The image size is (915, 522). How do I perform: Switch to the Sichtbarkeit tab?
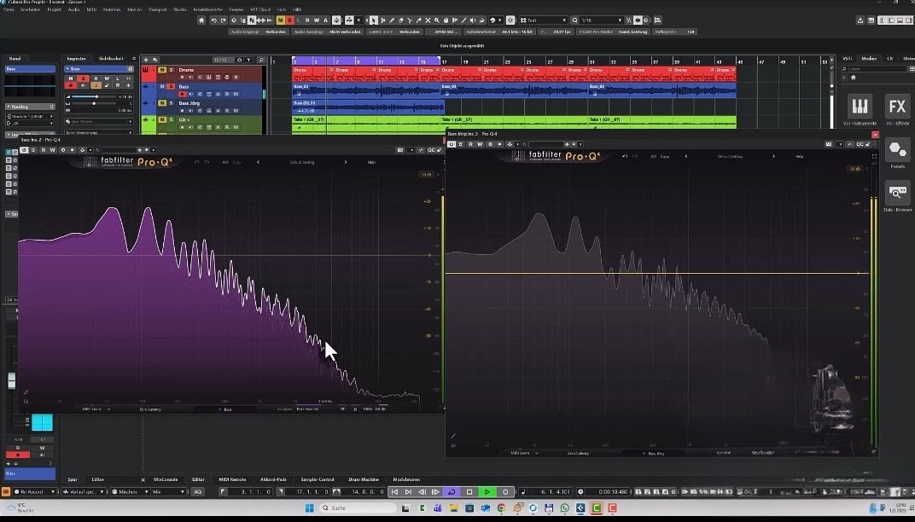pos(110,58)
